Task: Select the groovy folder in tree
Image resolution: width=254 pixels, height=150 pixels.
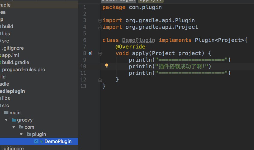Action: pyautogui.click(x=25, y=120)
